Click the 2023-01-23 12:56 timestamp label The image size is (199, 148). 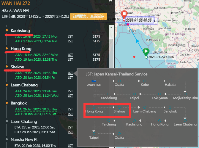(x=161, y=57)
